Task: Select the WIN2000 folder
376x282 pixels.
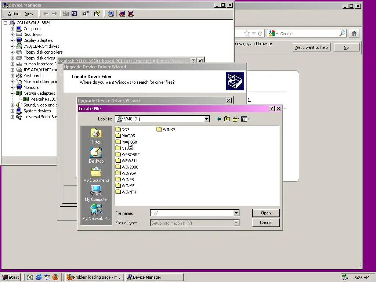Action: [x=127, y=167]
